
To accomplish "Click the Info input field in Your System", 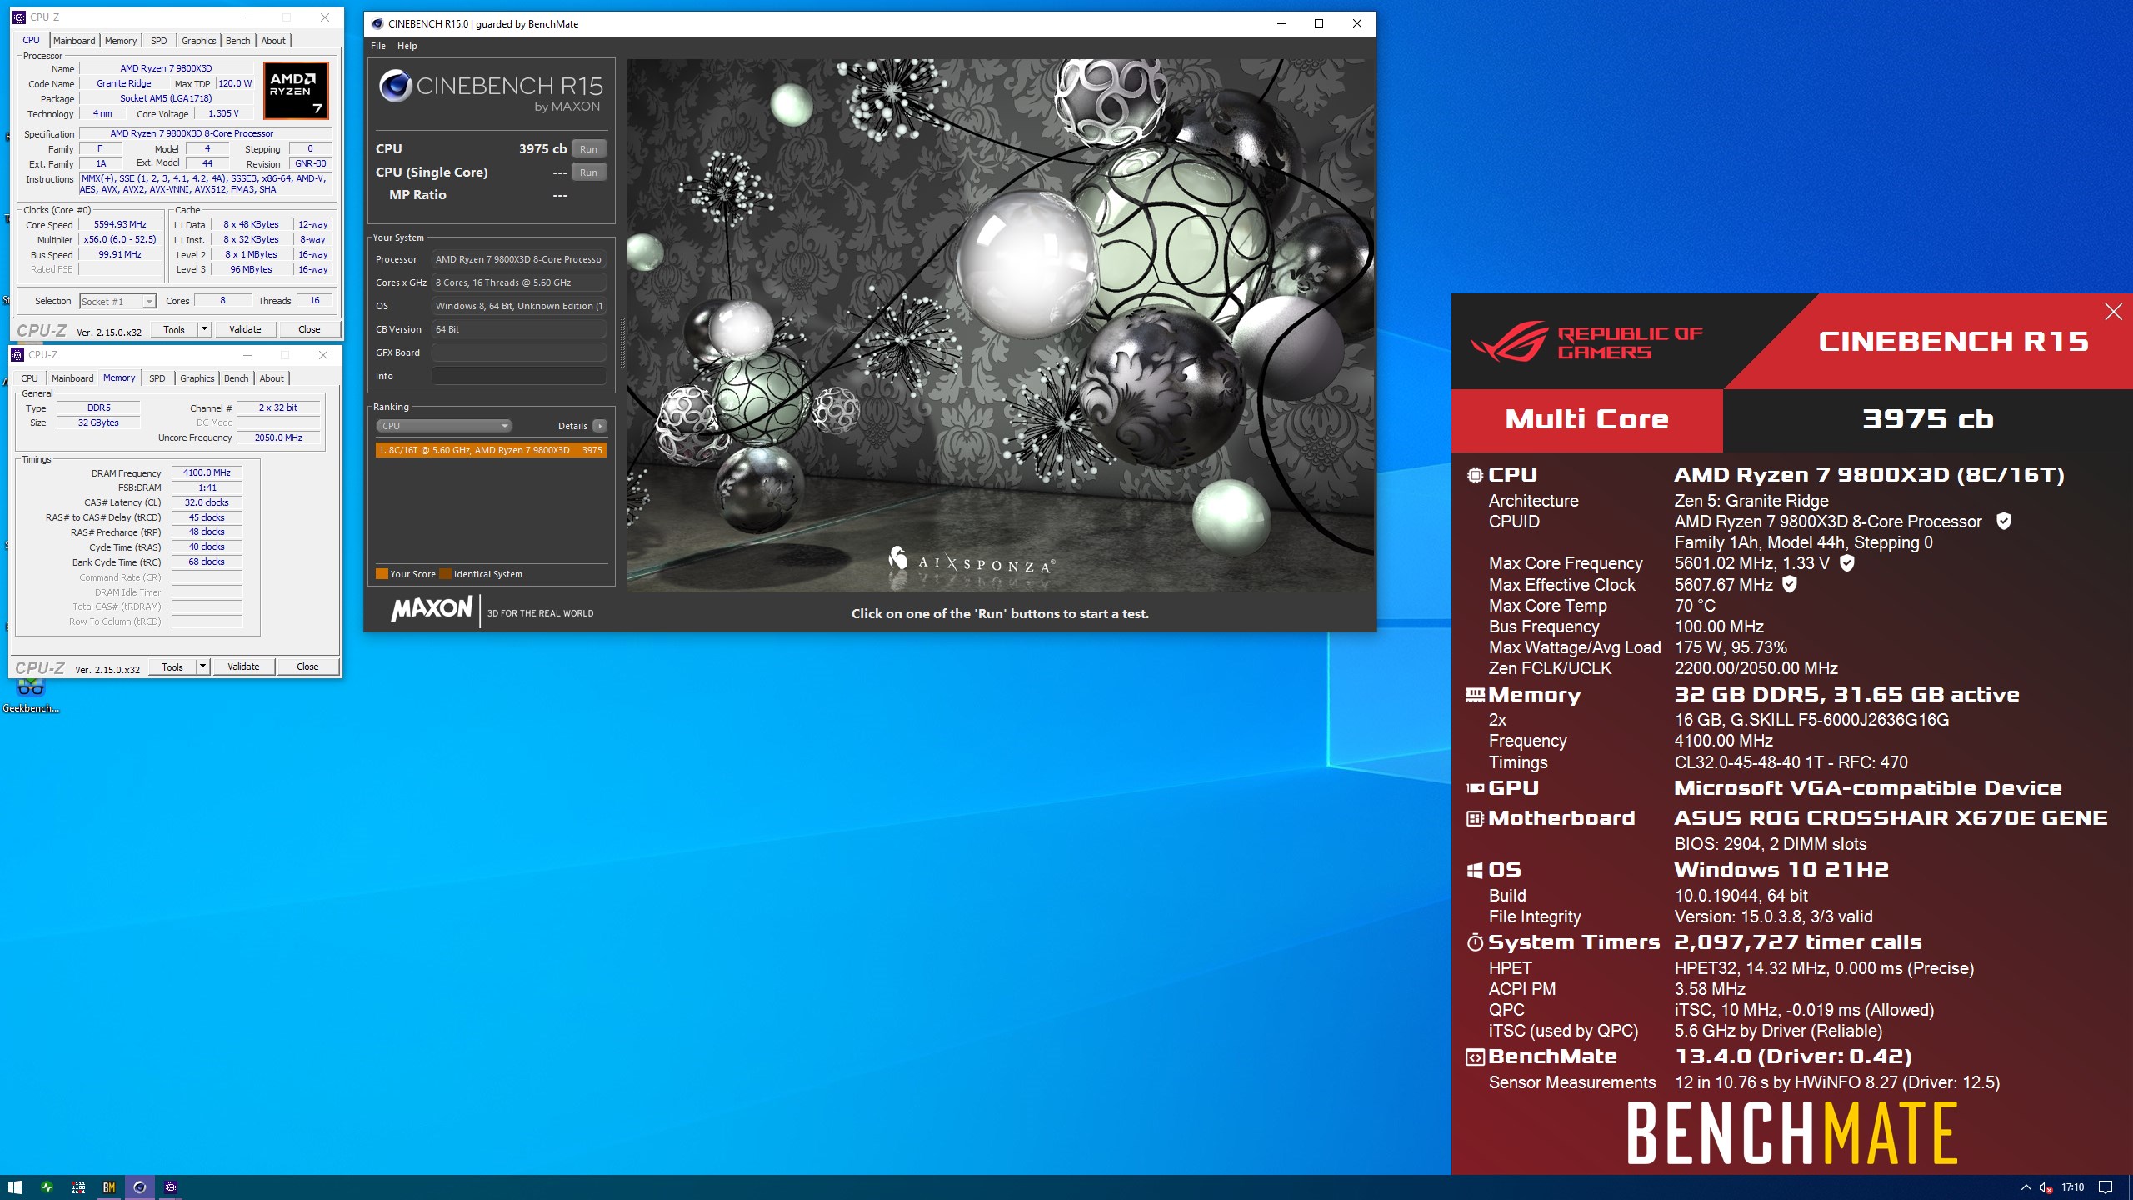I will pos(518,376).
